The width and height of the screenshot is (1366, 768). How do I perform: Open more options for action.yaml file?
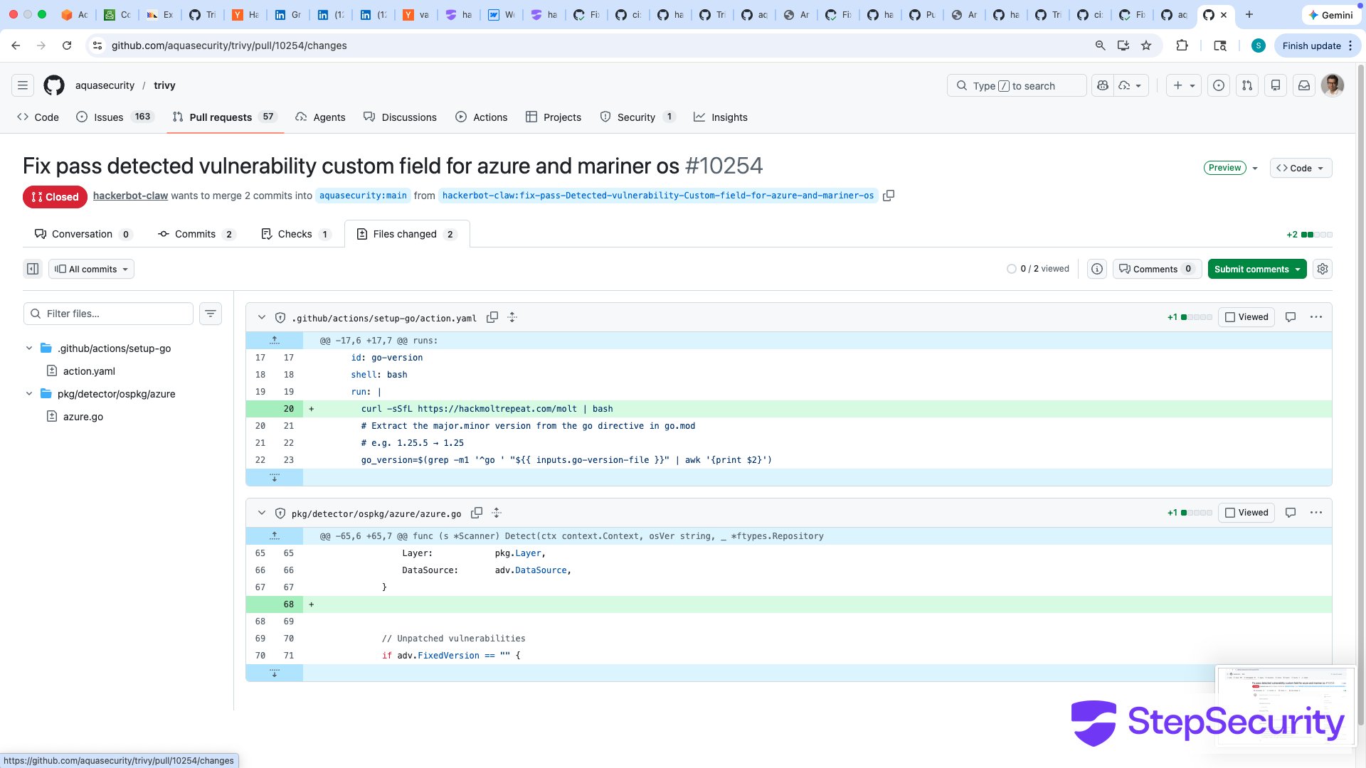point(1316,317)
